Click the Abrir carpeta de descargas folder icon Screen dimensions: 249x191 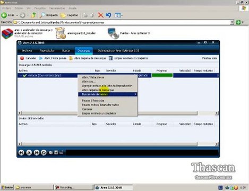point(71,58)
